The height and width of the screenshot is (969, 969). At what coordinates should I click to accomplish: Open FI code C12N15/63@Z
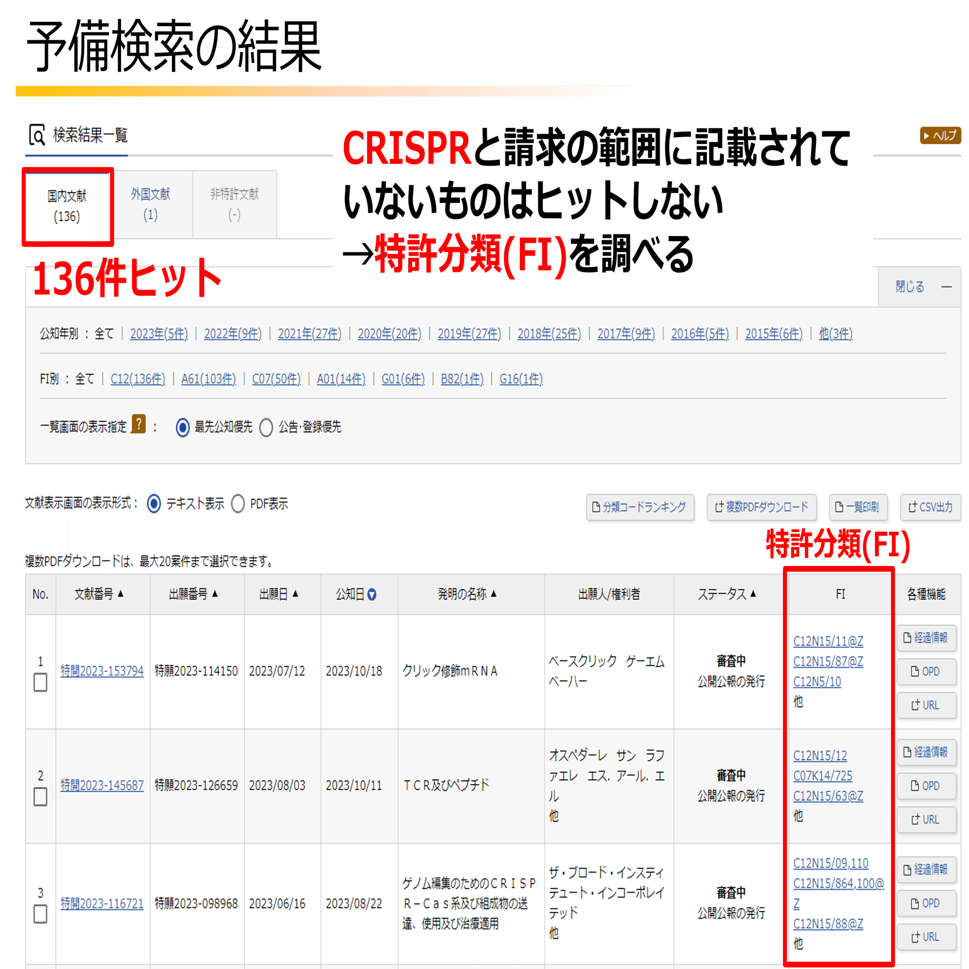[828, 796]
